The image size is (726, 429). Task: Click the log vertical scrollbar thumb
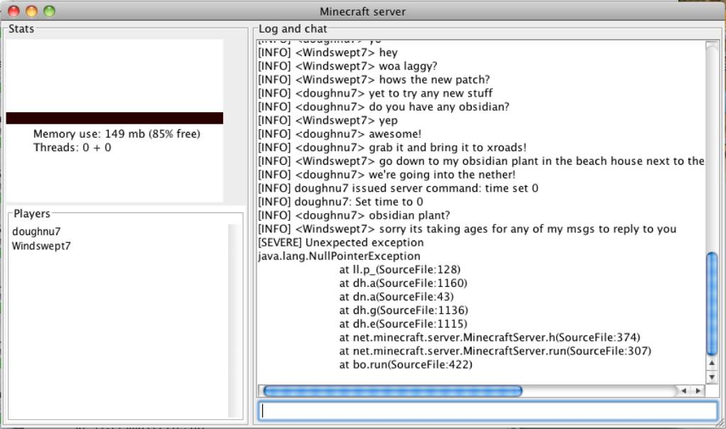click(712, 303)
